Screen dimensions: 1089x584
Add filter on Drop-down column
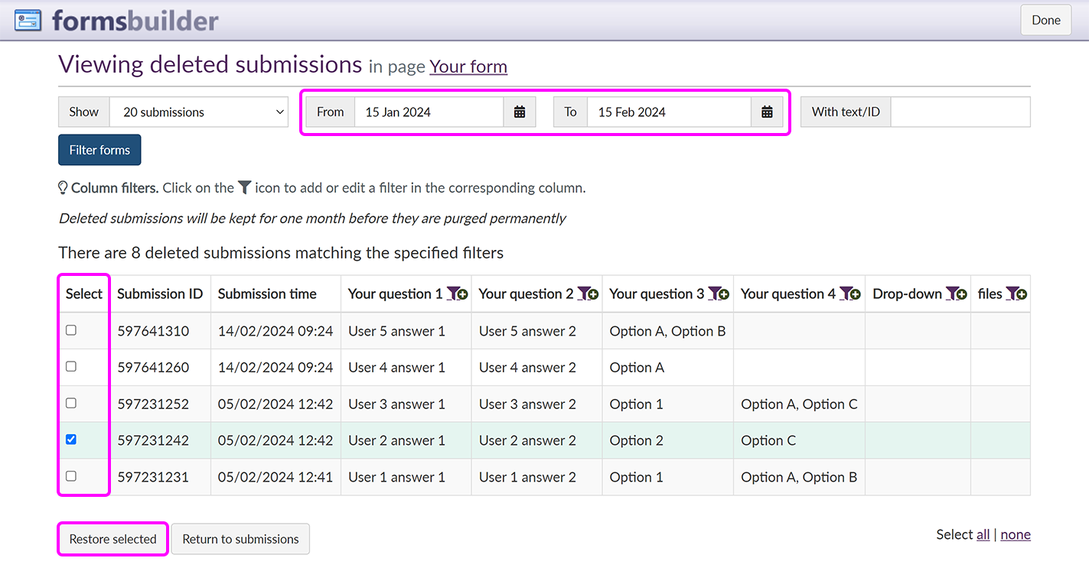pyautogui.click(x=956, y=294)
